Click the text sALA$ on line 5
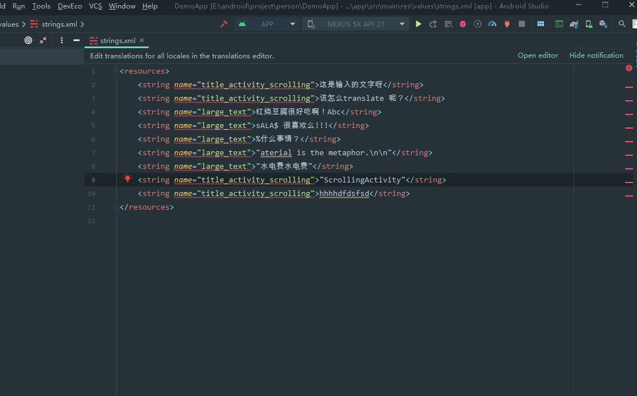This screenshot has width=637, height=396. pos(267,125)
